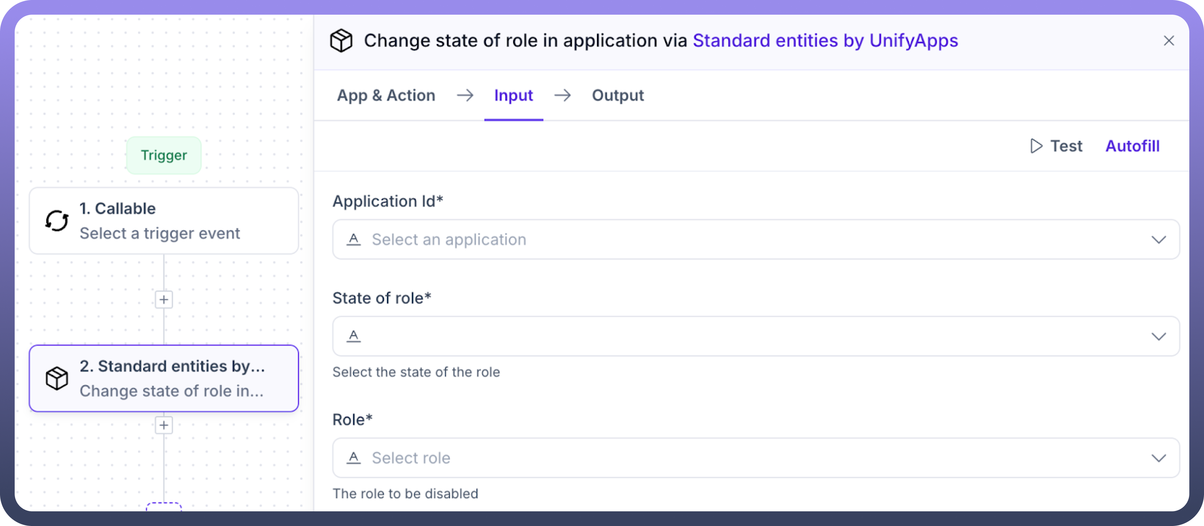
Task: Switch to the App & Action tab
Action: (385, 95)
